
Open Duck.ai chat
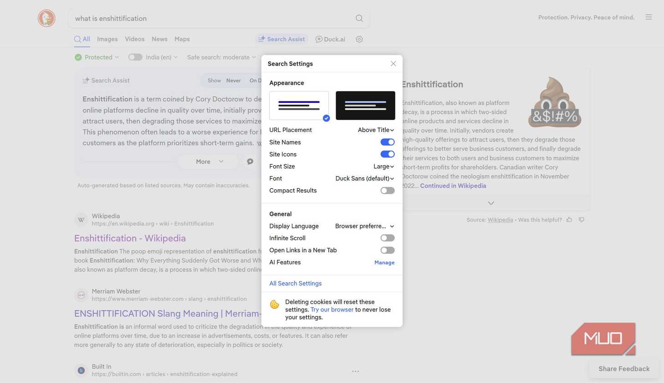click(331, 39)
